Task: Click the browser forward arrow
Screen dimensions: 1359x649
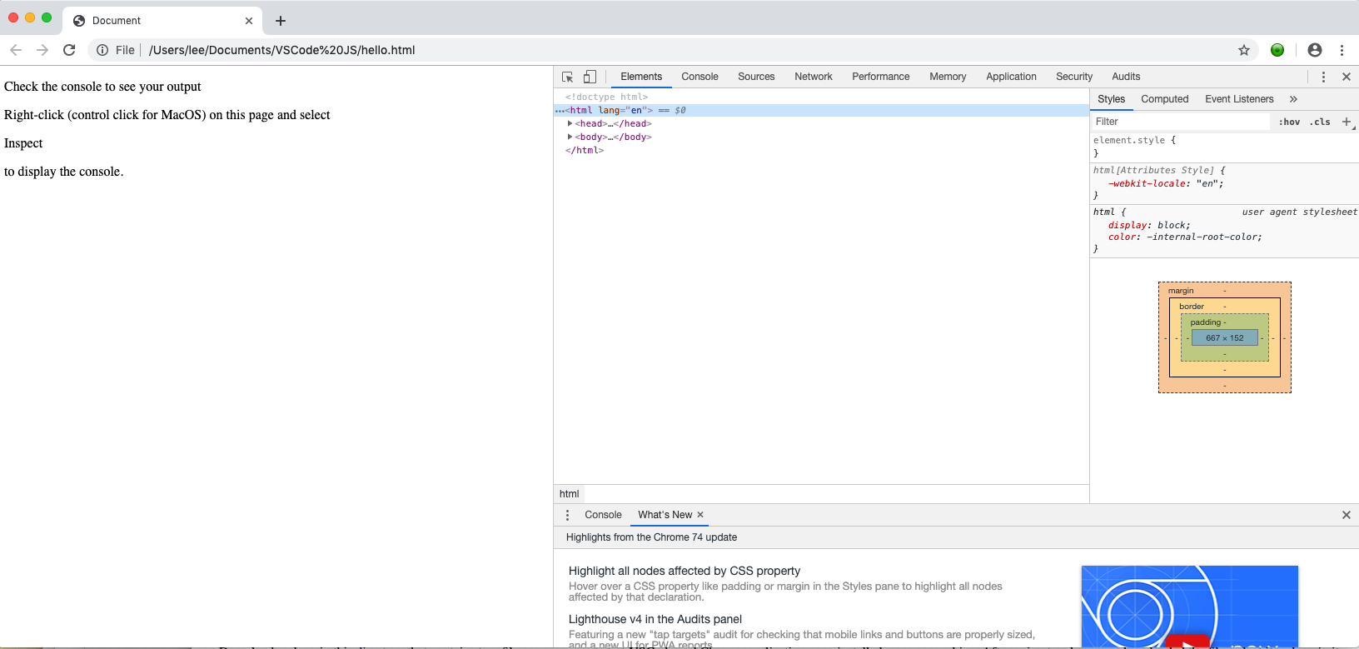Action: pyautogui.click(x=42, y=50)
